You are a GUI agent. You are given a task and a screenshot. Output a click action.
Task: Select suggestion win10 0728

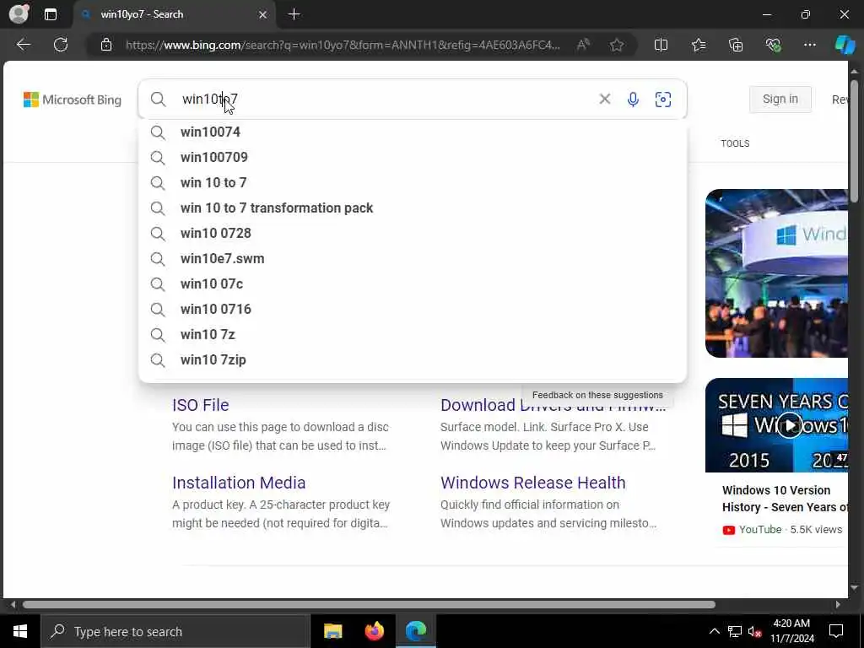[412, 234]
